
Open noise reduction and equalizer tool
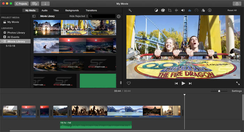(x=190, y=10)
